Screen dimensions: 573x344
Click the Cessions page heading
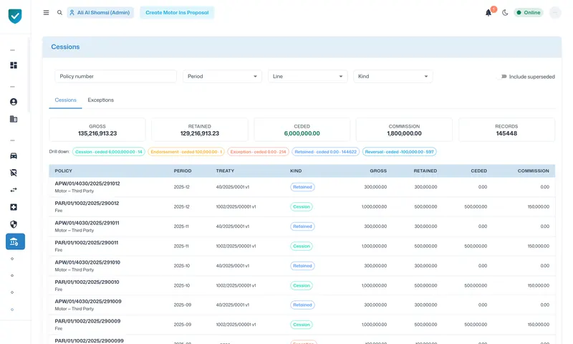[65, 47]
